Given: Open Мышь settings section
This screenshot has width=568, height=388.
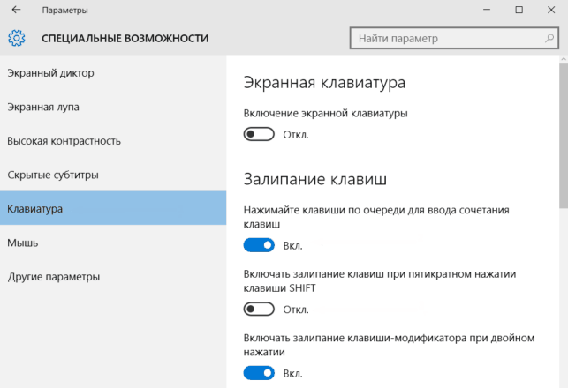Looking at the screenshot, I should pos(113,242).
